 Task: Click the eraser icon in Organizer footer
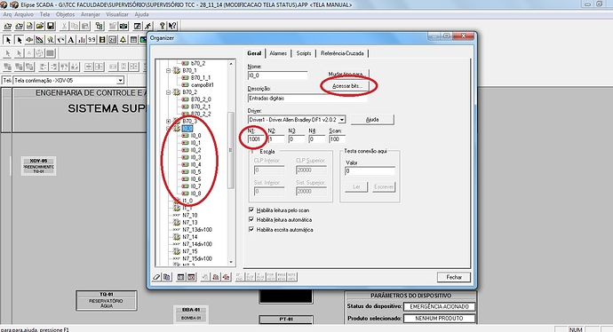tap(156, 277)
